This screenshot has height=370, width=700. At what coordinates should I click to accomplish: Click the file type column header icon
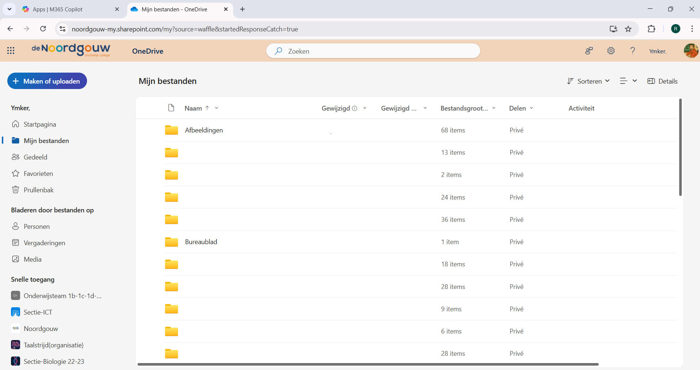(171, 108)
